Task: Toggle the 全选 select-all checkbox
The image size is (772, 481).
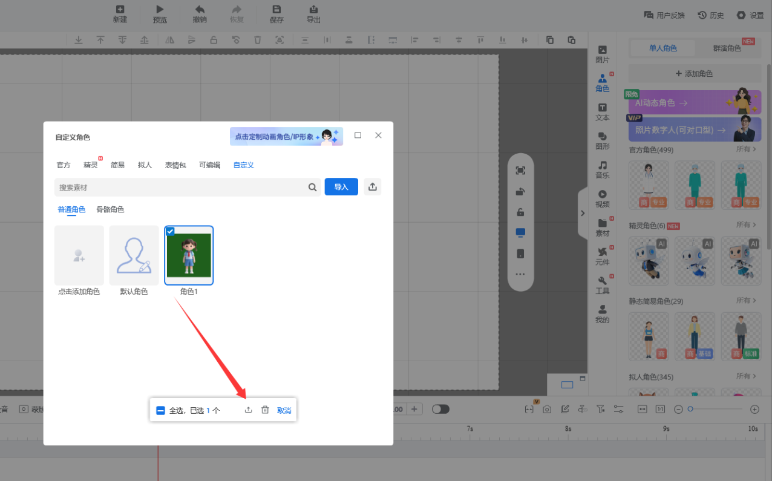Action: (x=161, y=410)
